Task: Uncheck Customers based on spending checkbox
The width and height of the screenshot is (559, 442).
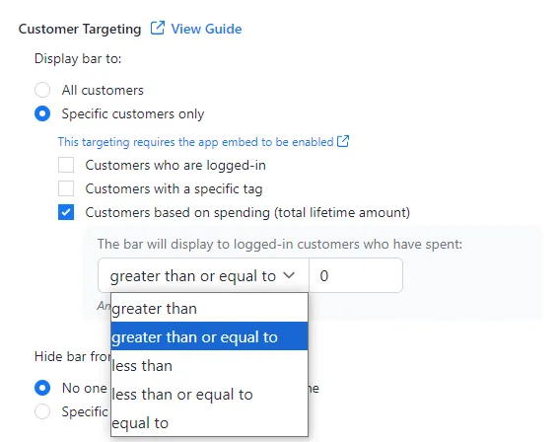Action: (66, 212)
